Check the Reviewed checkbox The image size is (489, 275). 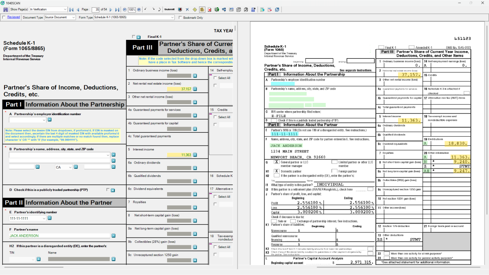[x=4, y=17]
